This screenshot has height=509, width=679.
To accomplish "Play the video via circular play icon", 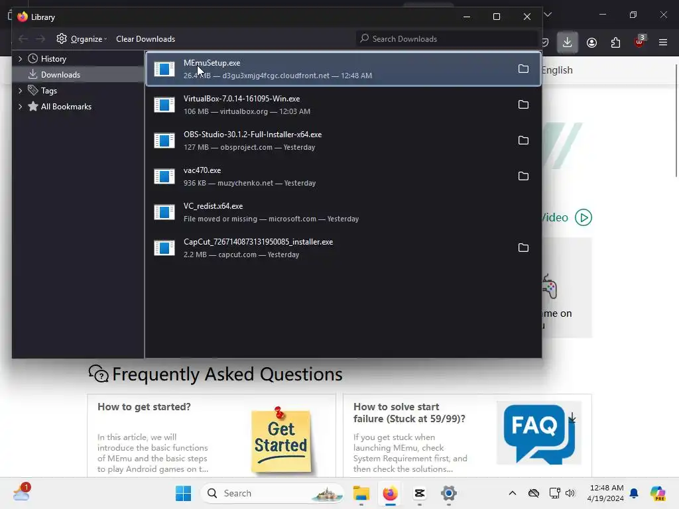I will 584,217.
